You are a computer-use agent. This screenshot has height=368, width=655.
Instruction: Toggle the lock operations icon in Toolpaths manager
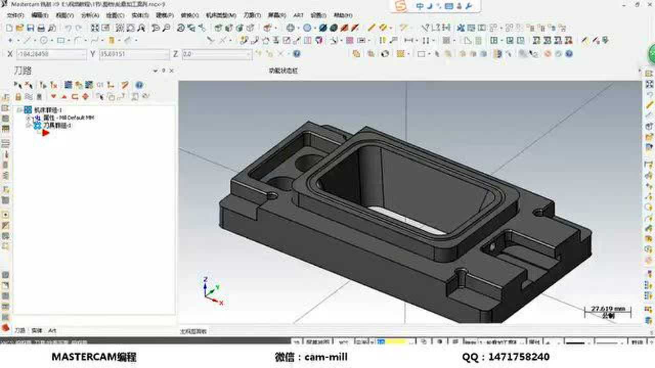(x=17, y=96)
